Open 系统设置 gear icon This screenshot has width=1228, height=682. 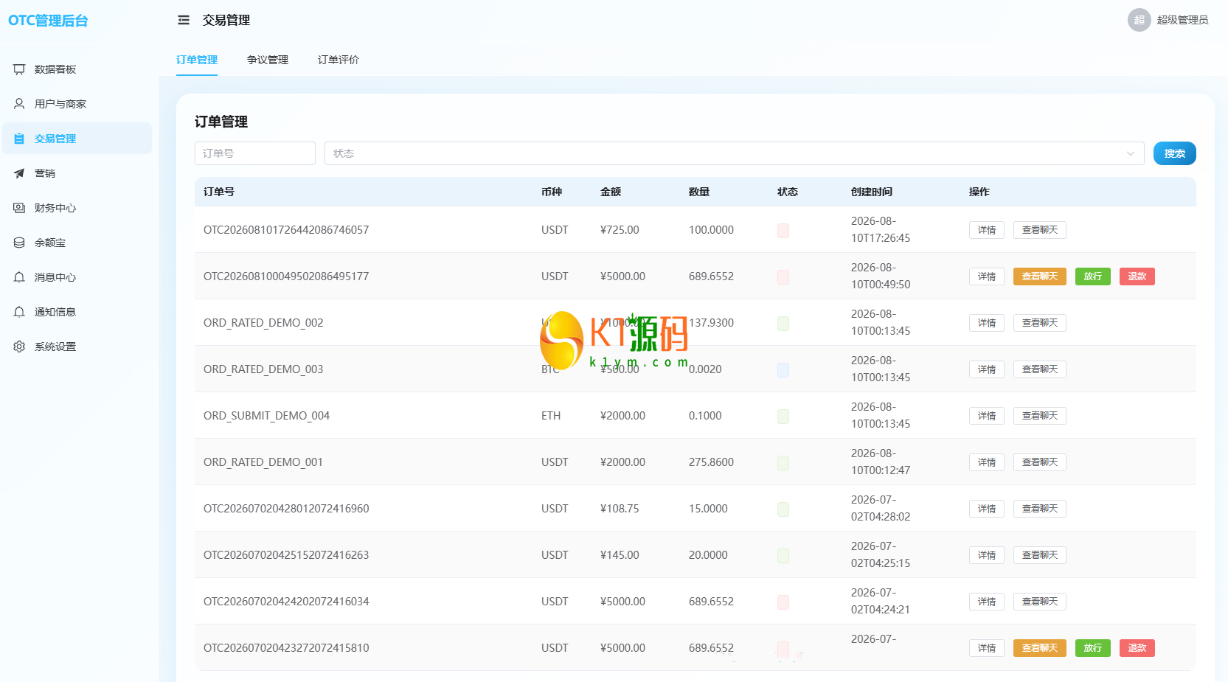point(19,347)
